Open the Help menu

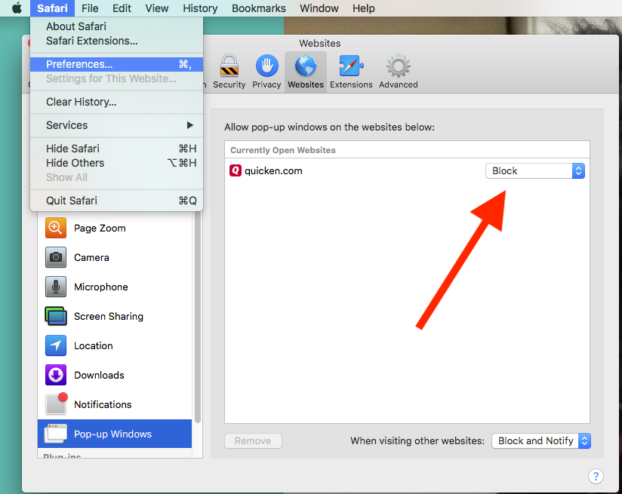(363, 8)
